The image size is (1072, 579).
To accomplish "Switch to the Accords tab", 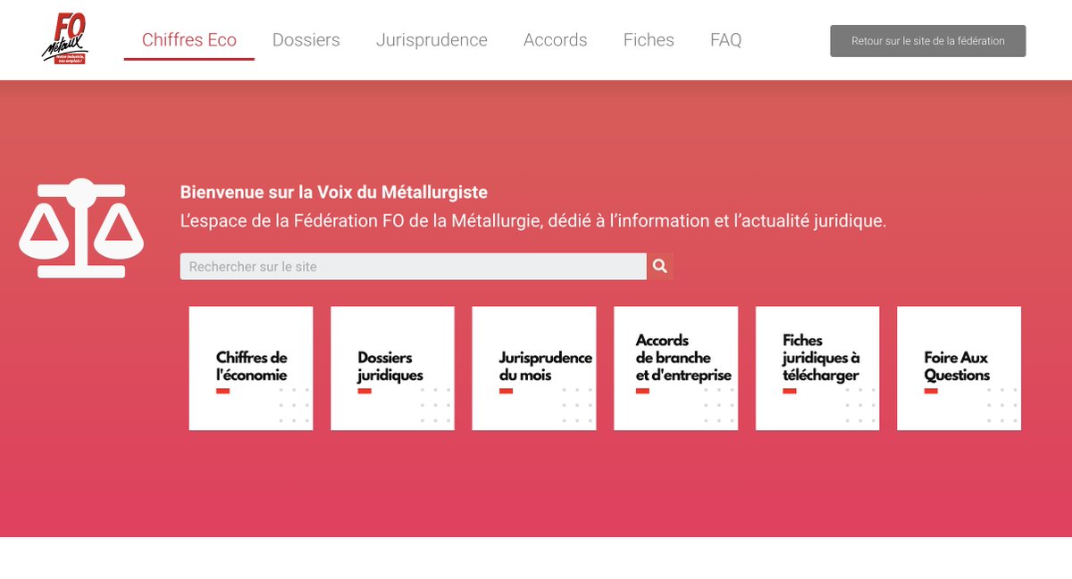I will click(556, 40).
